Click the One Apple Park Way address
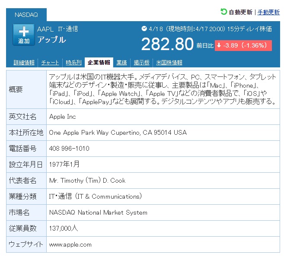 tap(118, 133)
